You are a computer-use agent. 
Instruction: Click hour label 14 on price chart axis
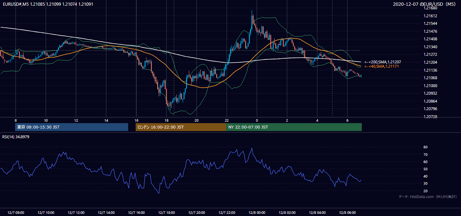pos(106,120)
